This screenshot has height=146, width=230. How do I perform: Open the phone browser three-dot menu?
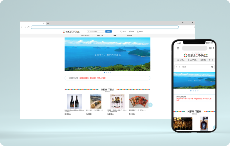213,48
